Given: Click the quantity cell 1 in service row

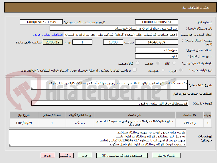Looking at the screenshot, I should point(52,123).
